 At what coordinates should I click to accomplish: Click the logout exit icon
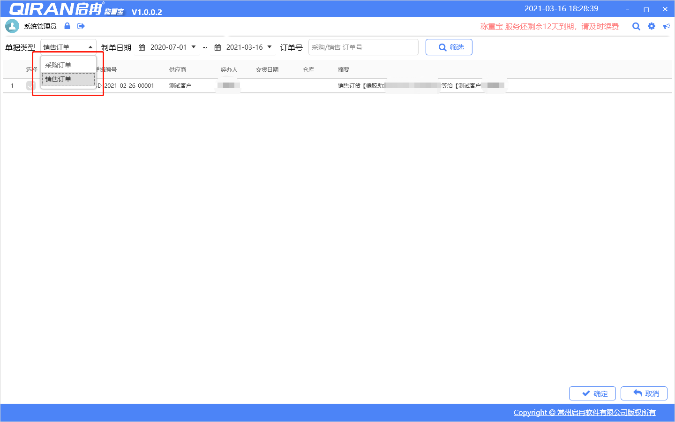point(81,26)
